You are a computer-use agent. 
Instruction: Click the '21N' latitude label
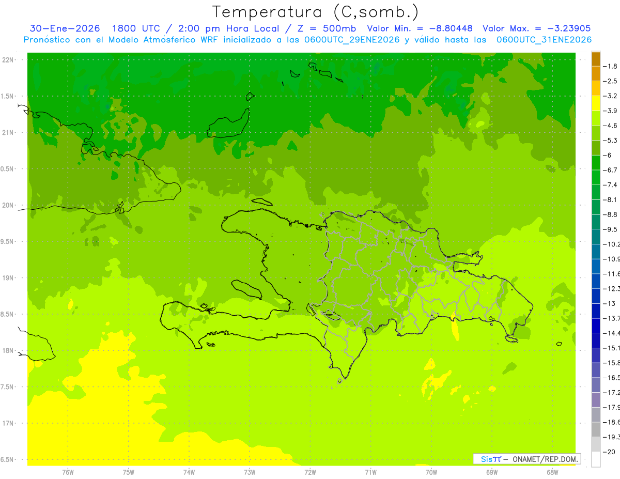point(7,132)
